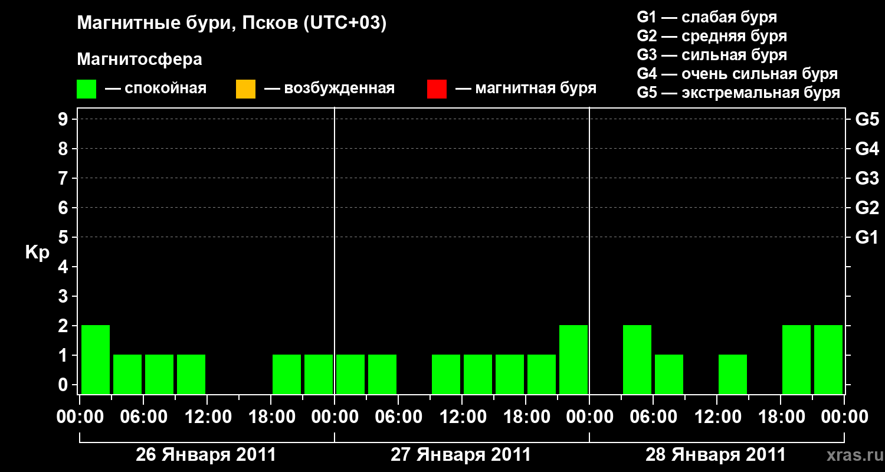Click the 'G2 — средняя буря' description

[x=712, y=36]
